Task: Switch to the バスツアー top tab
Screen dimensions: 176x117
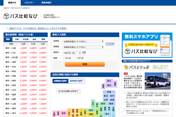Action: [x=29, y=3]
